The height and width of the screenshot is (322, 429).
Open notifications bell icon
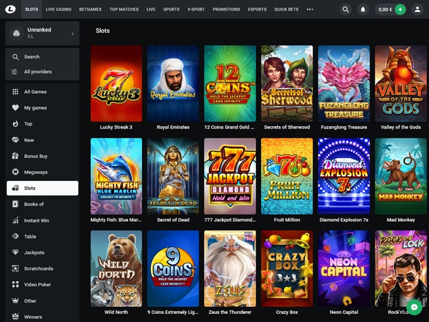pos(363,9)
